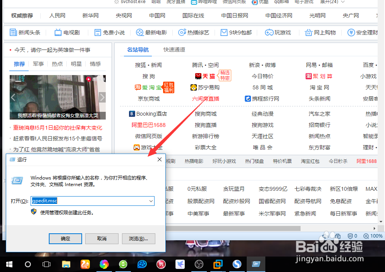Open the 携程旅行网 link
The image size is (385, 272).
(262, 99)
